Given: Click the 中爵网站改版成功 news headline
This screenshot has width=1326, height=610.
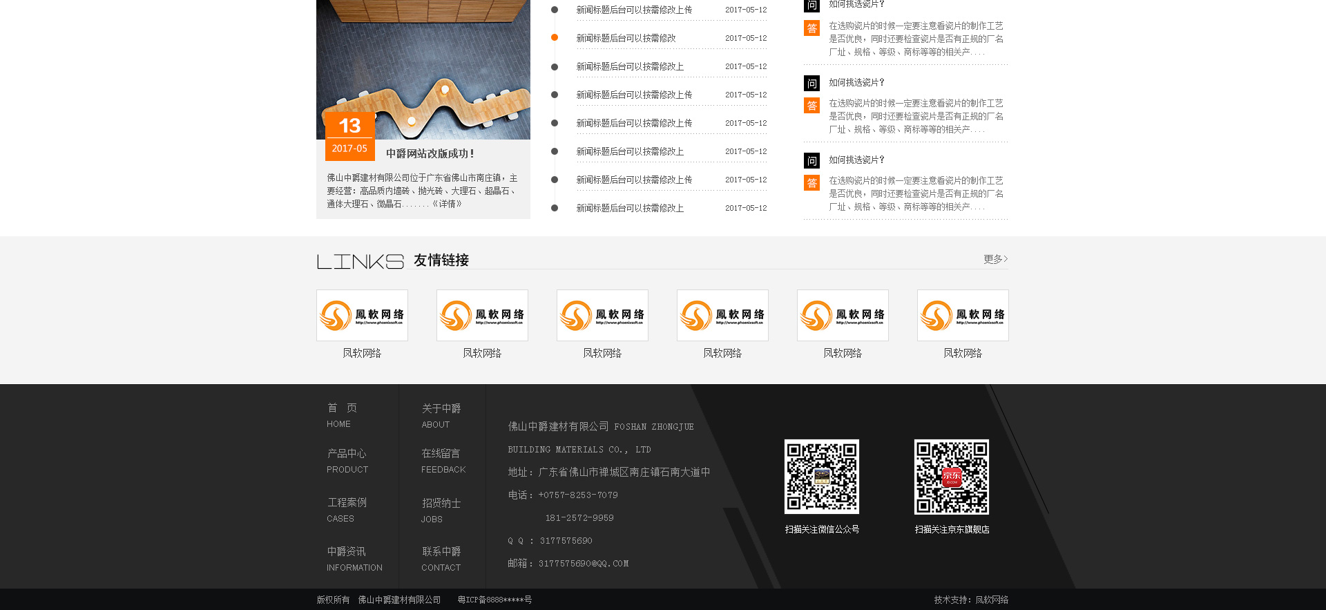Looking at the screenshot, I should click(x=430, y=153).
